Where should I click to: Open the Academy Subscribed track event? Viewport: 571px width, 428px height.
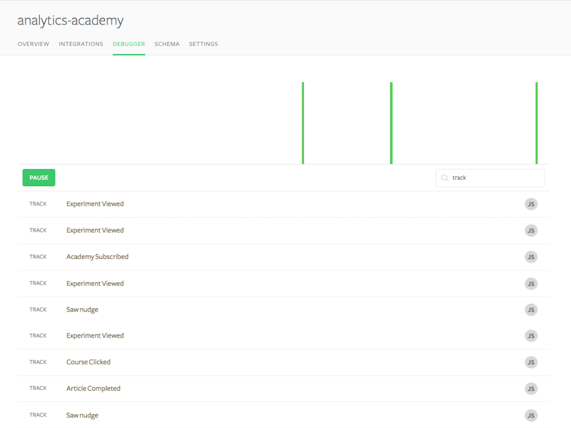[x=98, y=257]
